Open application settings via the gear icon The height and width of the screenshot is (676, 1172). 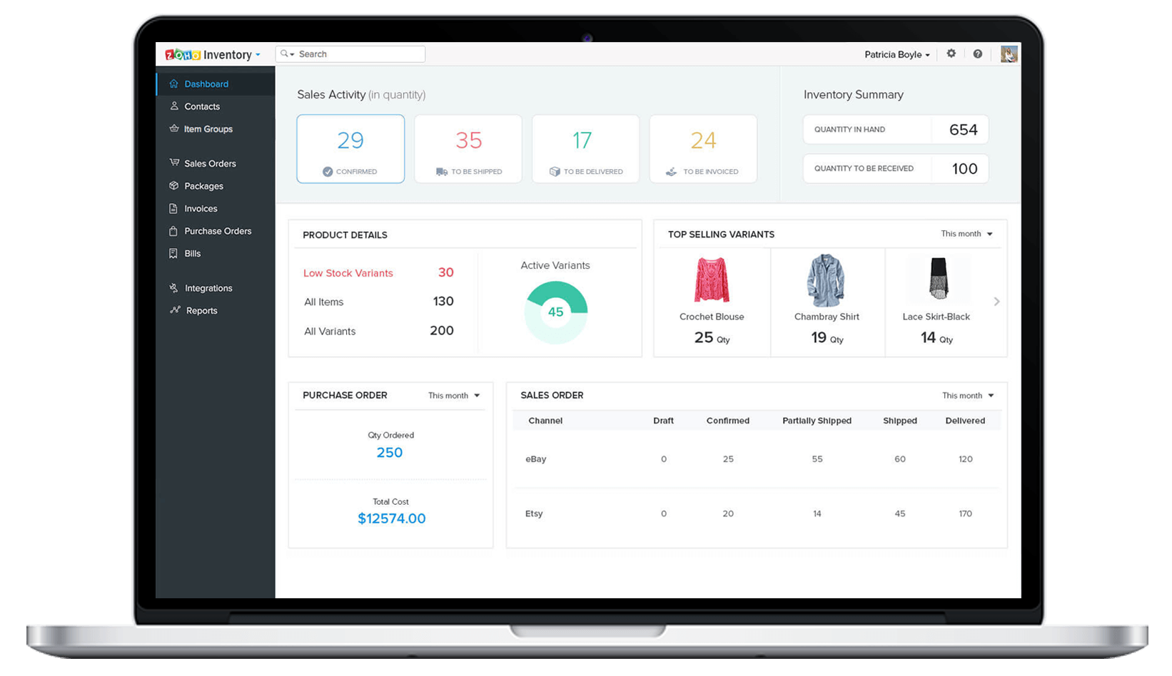(x=951, y=53)
